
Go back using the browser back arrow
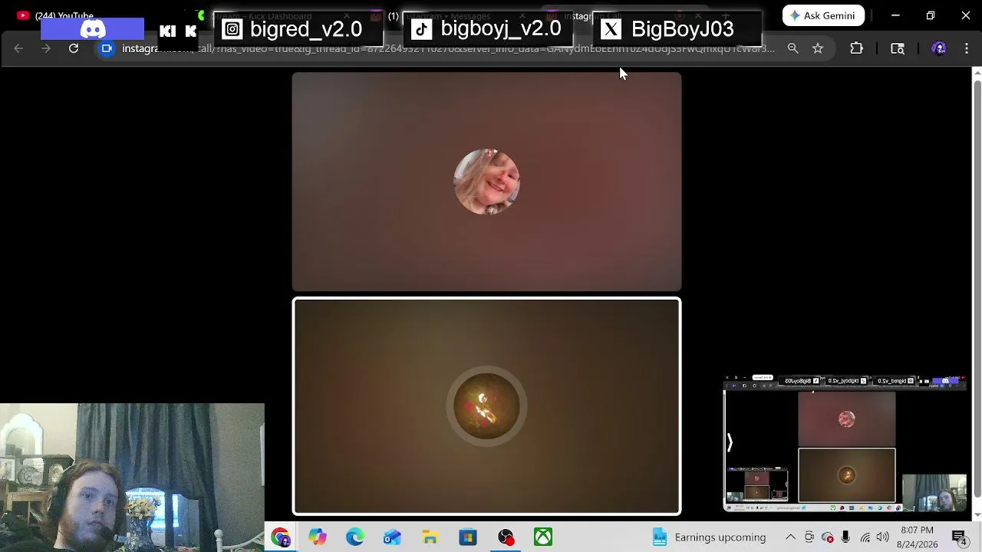click(18, 48)
